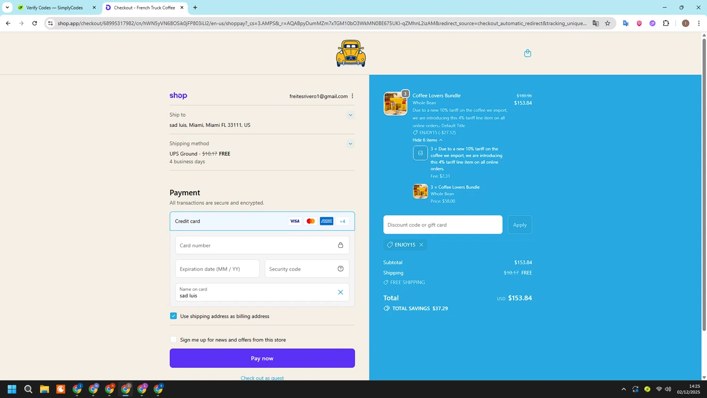Reload the current page
The width and height of the screenshot is (707, 398).
[34, 23]
